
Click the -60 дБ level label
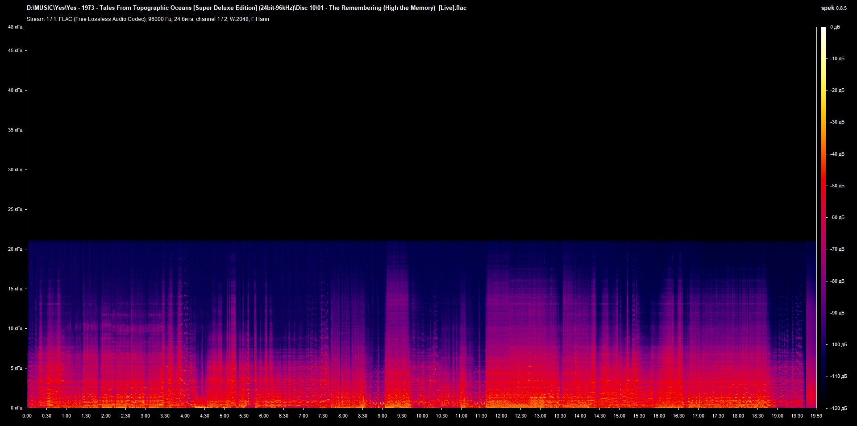point(837,217)
